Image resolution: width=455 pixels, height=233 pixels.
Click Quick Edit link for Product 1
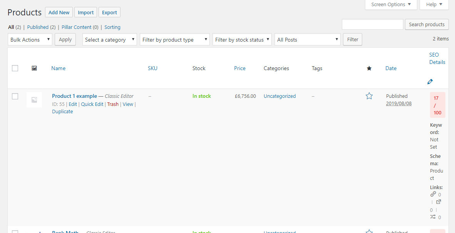coord(92,104)
